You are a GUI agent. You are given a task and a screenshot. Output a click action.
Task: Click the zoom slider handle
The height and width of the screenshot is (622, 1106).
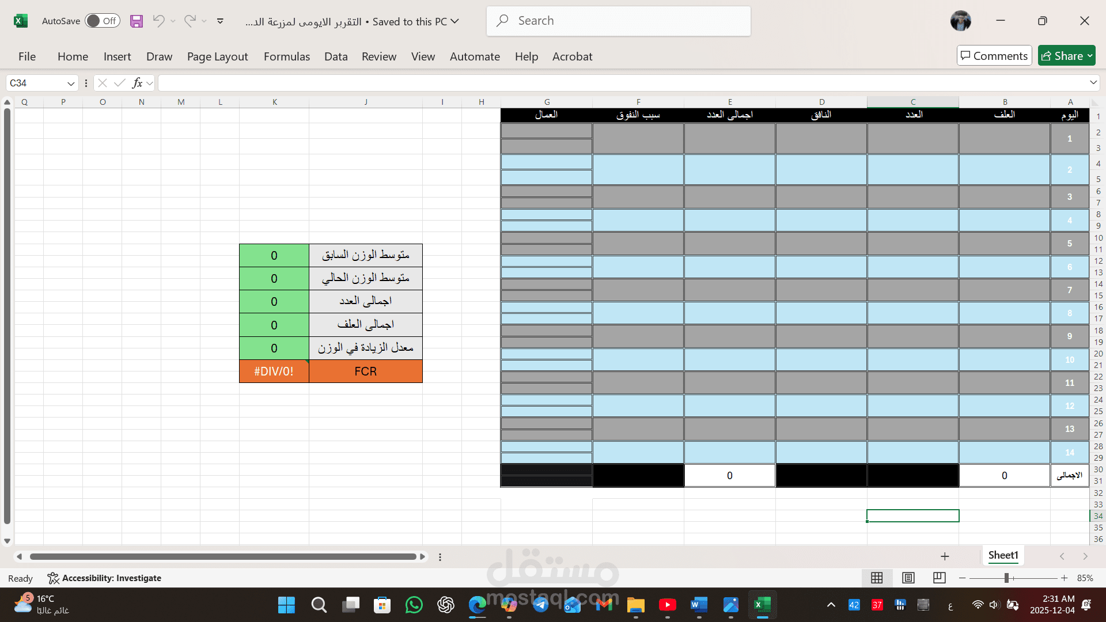point(1006,578)
